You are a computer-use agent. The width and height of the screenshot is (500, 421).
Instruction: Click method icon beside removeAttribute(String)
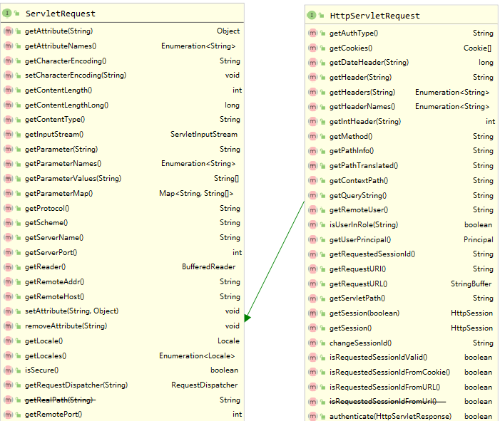[8, 326]
